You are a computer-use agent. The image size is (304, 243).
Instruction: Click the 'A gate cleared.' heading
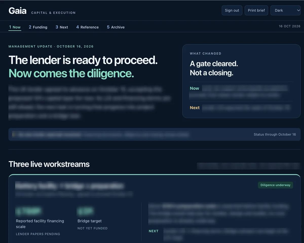(x=214, y=64)
